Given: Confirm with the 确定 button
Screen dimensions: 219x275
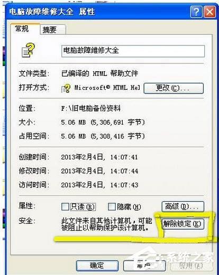Looking at the screenshot, I should click(97, 265).
